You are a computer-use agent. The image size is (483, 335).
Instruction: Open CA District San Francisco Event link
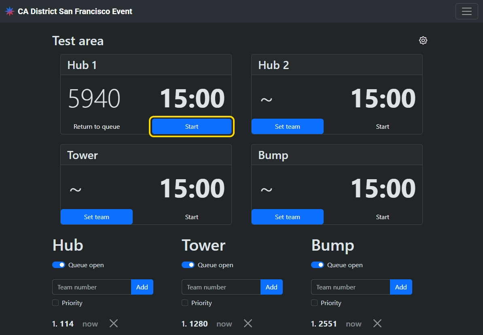point(75,11)
